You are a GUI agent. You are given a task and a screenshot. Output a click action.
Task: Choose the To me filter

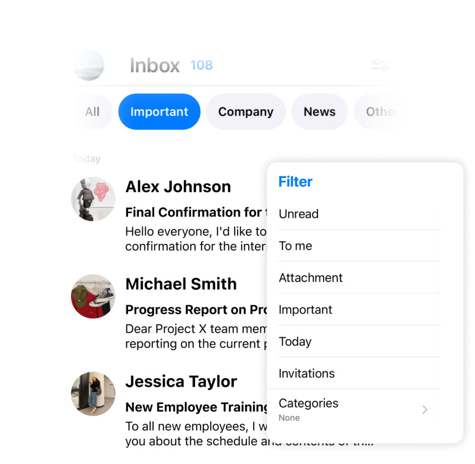click(359, 246)
